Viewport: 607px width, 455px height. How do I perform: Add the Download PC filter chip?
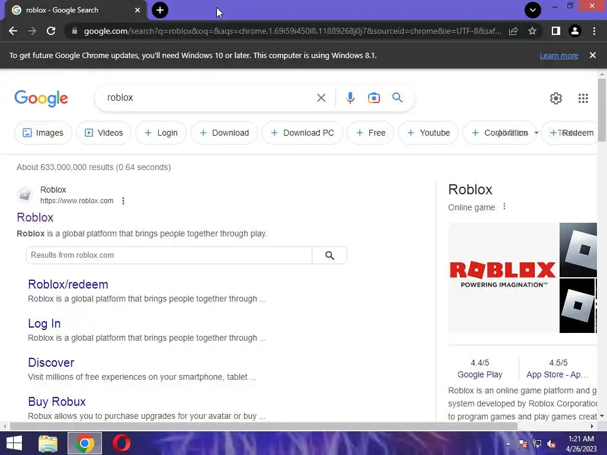[302, 133]
